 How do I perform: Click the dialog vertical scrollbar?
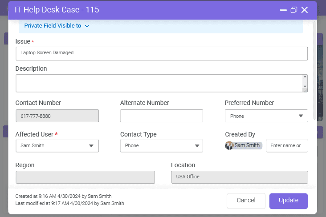point(315,71)
